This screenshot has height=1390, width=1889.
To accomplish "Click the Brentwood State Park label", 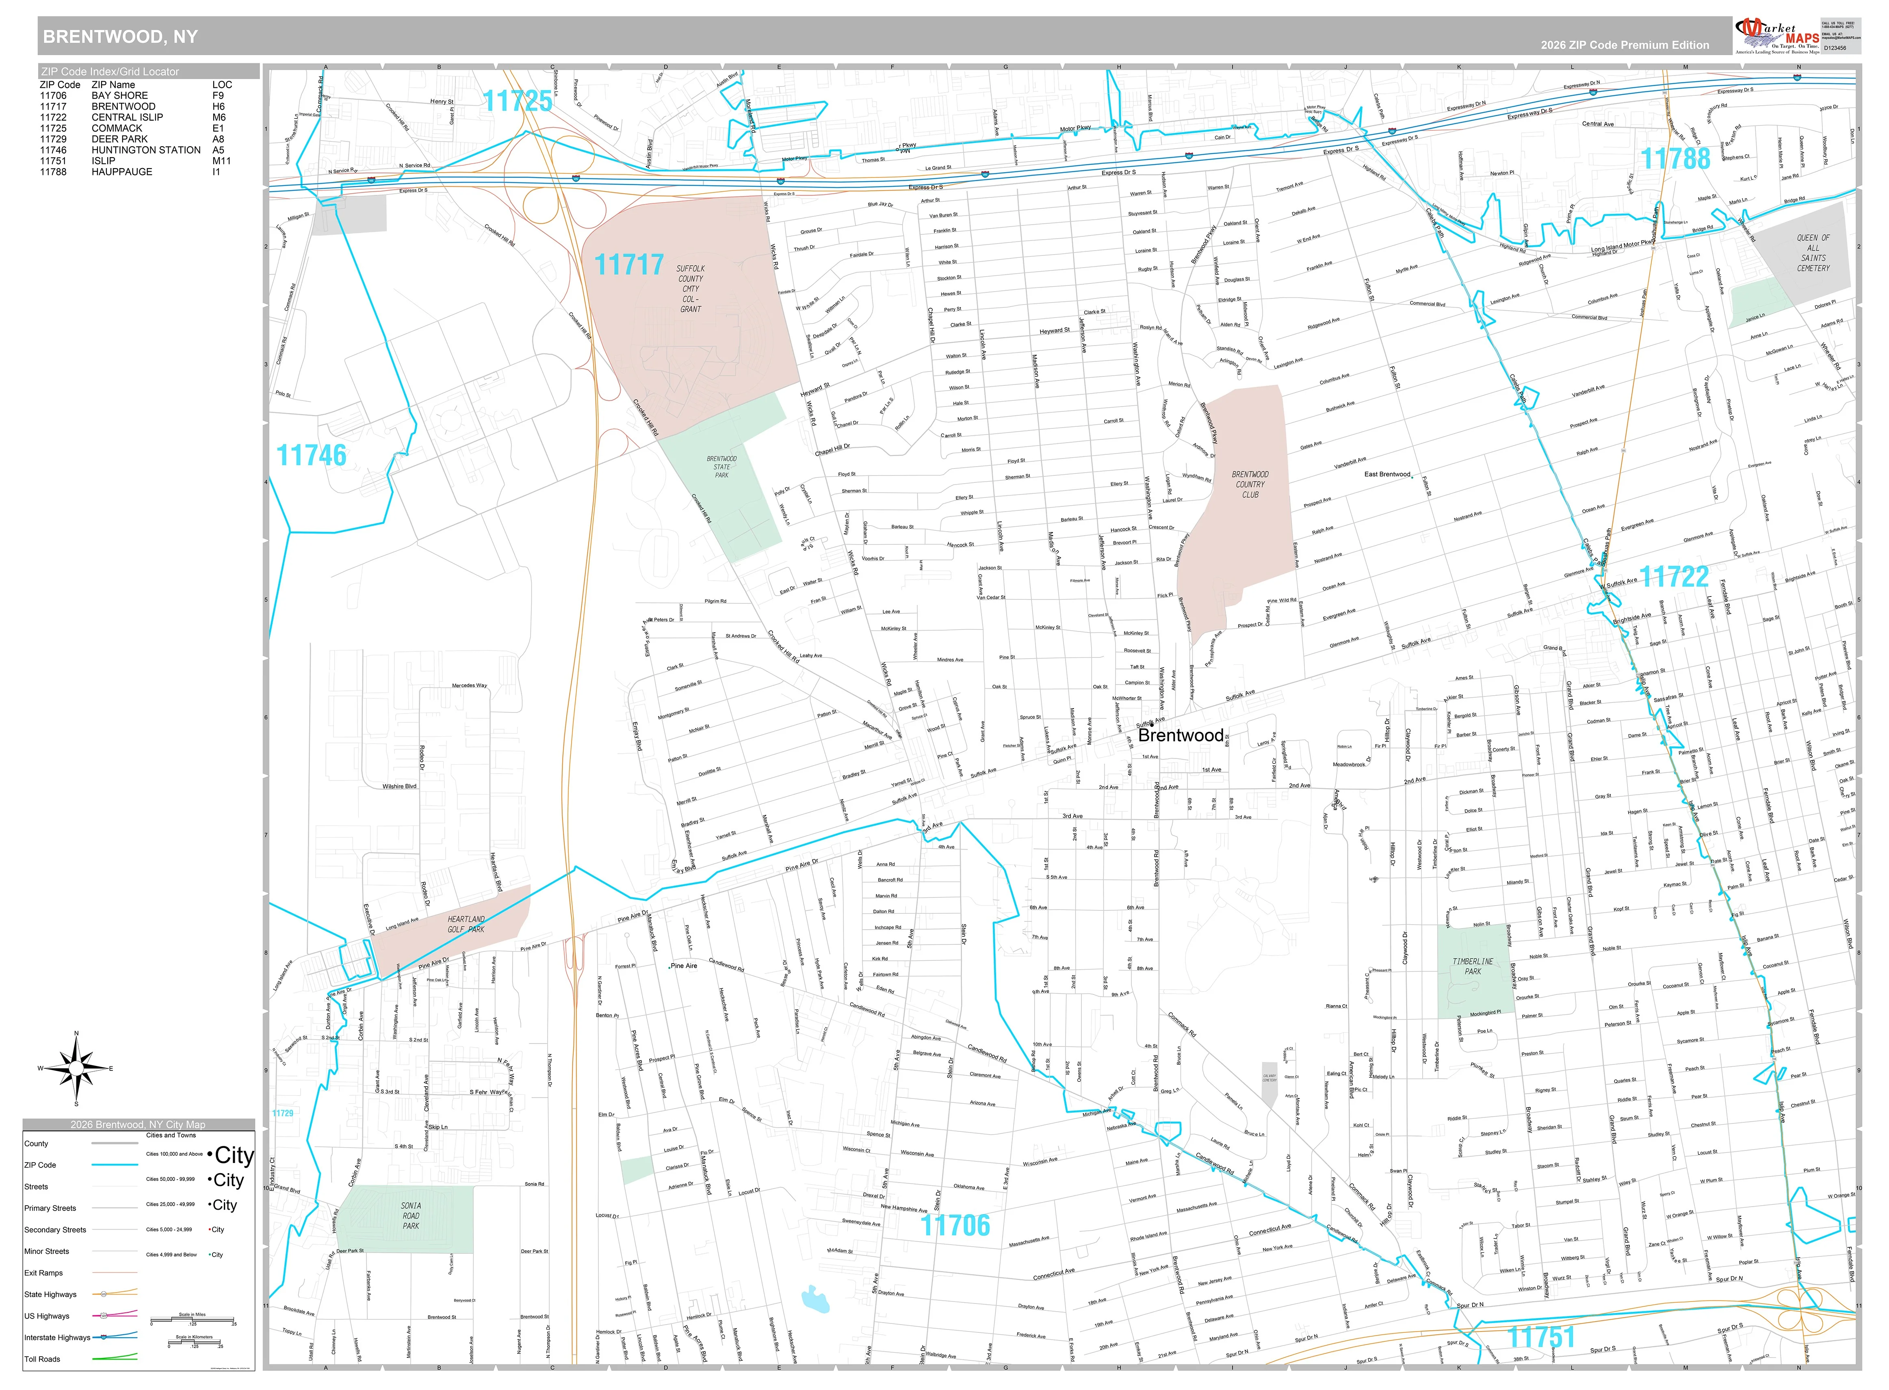I will (x=721, y=467).
